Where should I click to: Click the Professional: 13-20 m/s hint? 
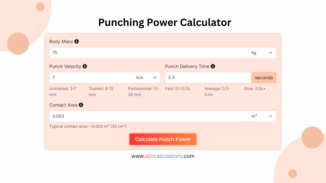coord(144,91)
